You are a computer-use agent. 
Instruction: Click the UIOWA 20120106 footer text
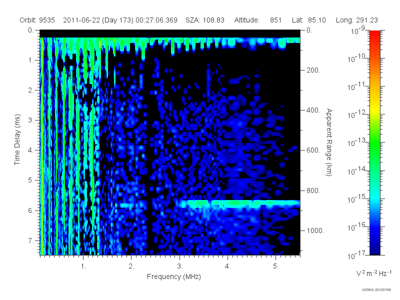click(x=376, y=289)
